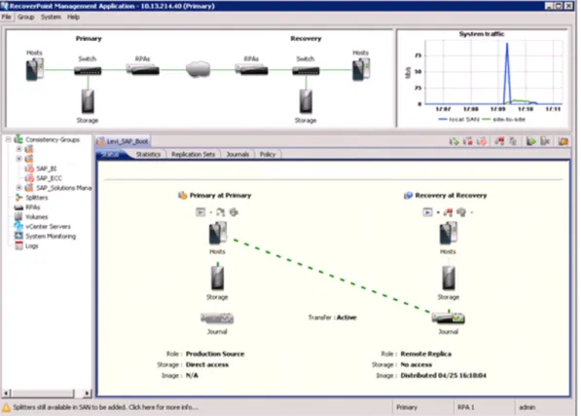
Task: Open dropdown arrow next to Recovery image access icon
Action: point(438,212)
